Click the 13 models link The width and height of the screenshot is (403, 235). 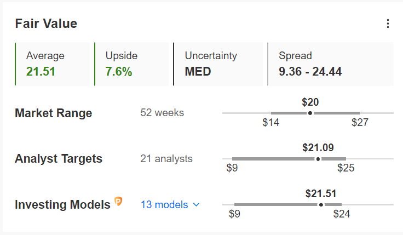(x=164, y=205)
